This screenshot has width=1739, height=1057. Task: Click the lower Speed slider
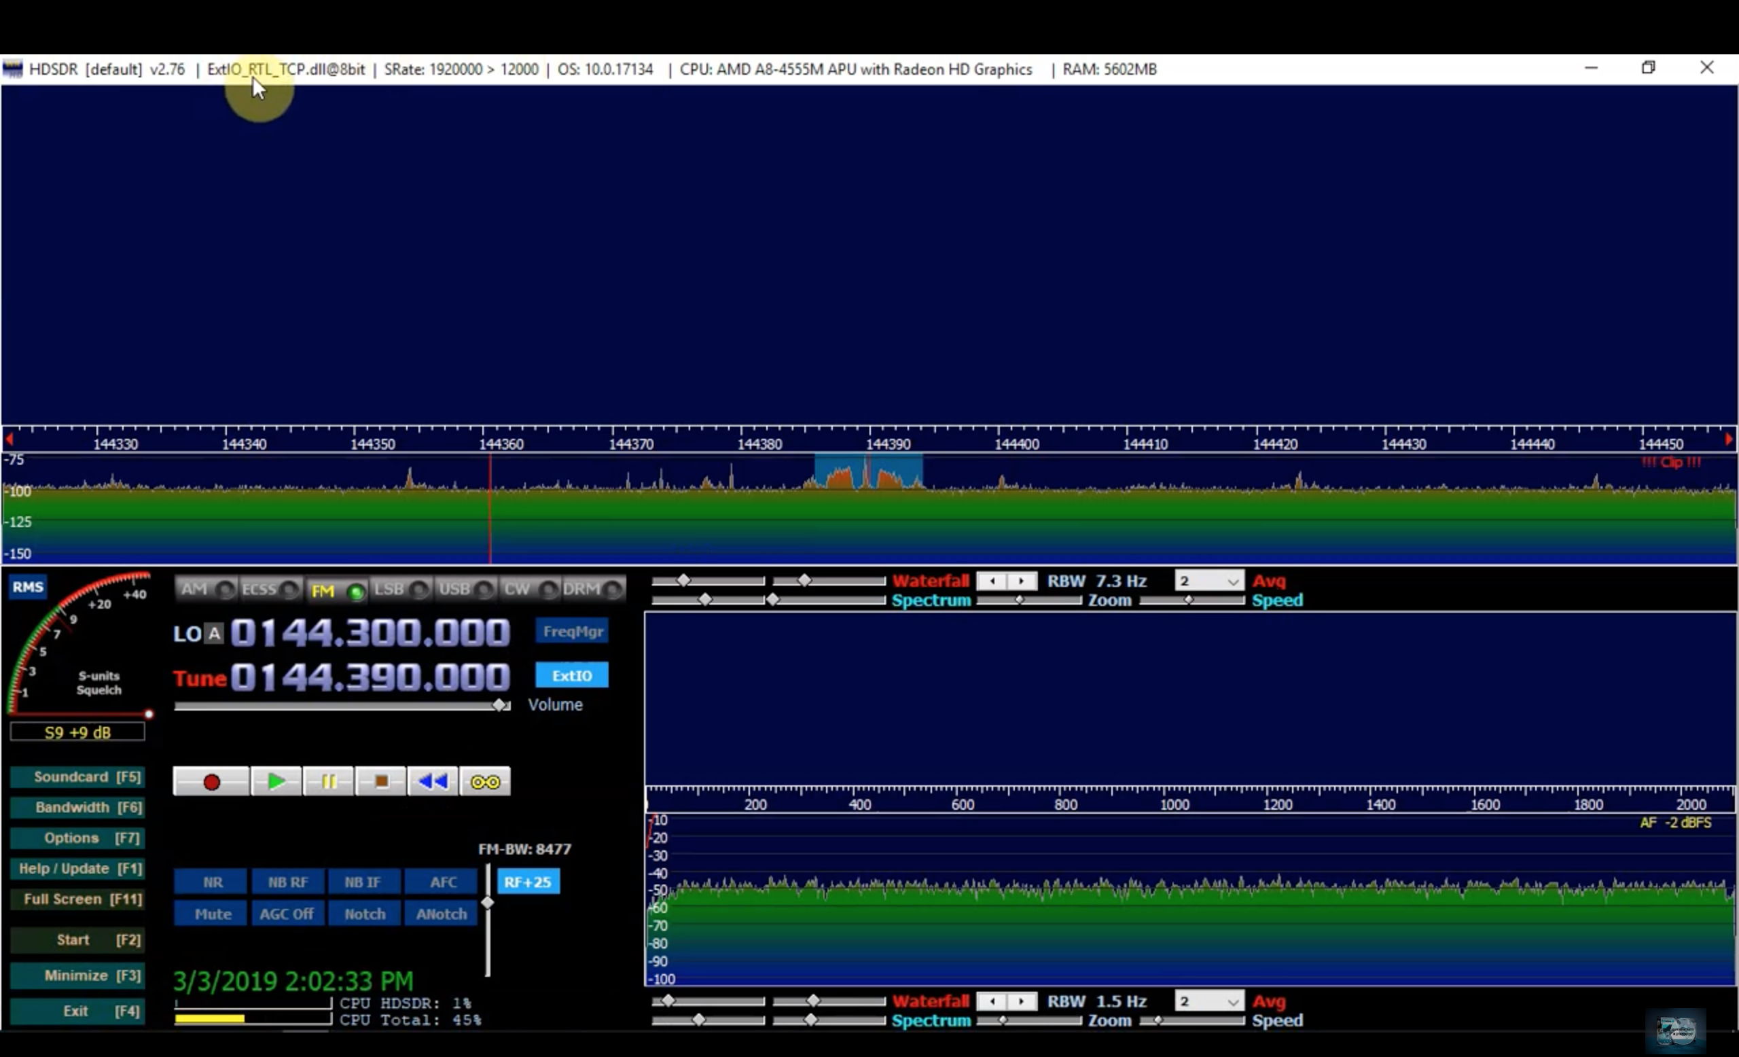[1192, 1021]
